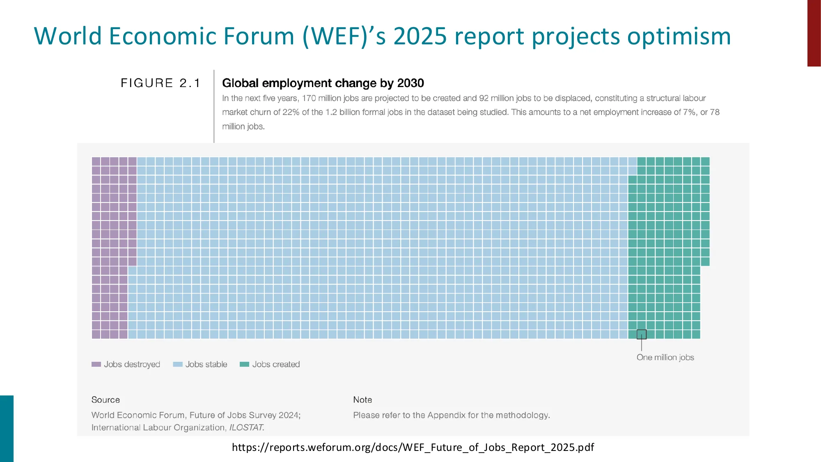This screenshot has height=462, width=821.
Task: Click the Global employment change by 2030 heading
Action: point(323,83)
